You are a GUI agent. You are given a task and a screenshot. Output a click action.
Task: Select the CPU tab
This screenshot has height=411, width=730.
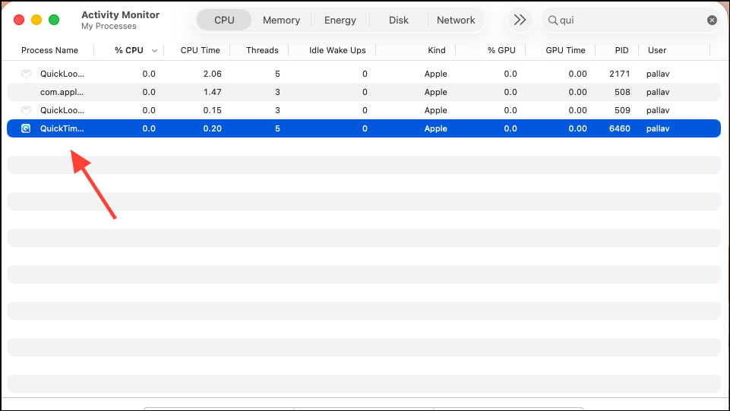click(224, 21)
